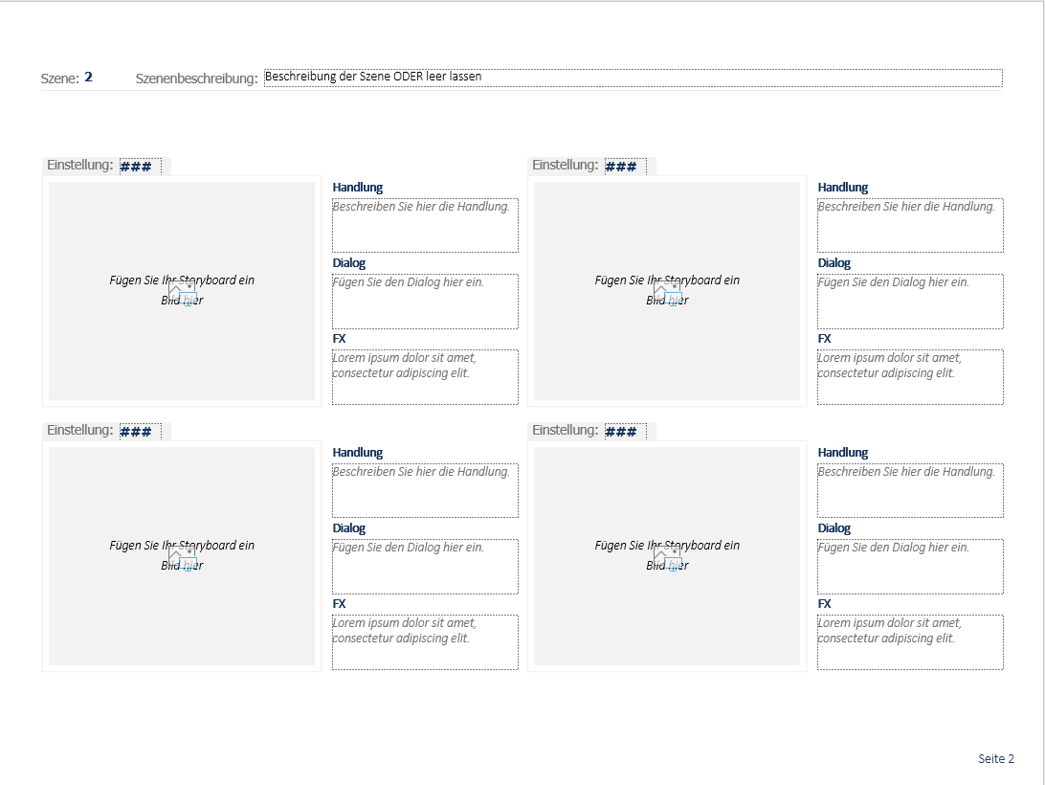The width and height of the screenshot is (1045, 785).
Task: Click the 'Einstellung:' label of upper-left shot
Action: [x=80, y=165]
